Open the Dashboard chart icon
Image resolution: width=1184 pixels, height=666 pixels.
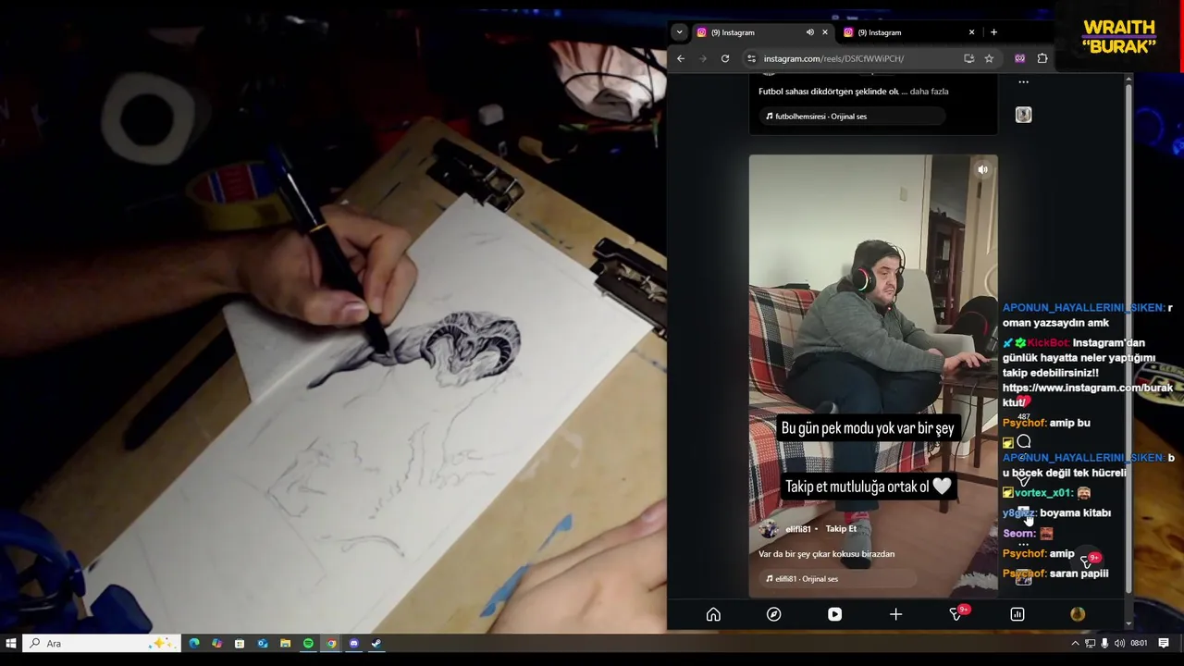[x=1017, y=614]
